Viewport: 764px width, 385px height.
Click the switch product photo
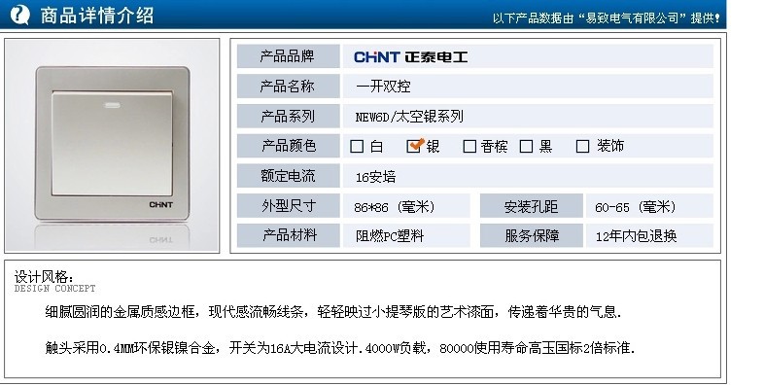[x=112, y=146]
